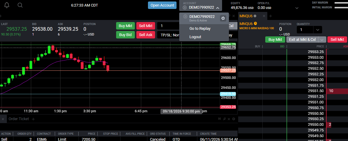Click the BID column header in DOM

[282, 47]
